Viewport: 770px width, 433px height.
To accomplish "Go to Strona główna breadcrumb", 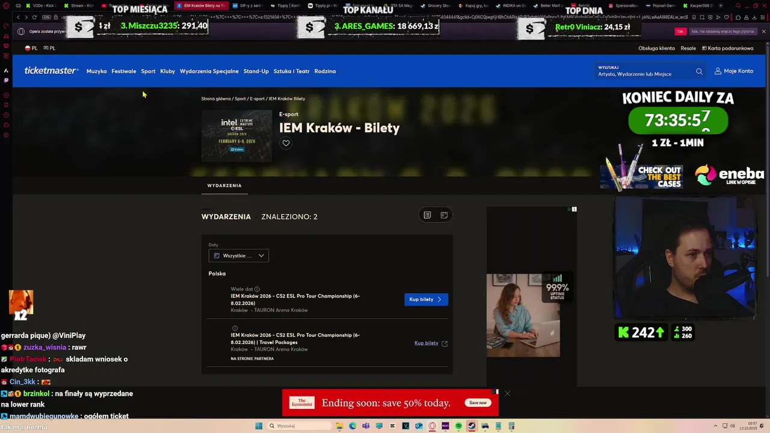I will tap(216, 99).
